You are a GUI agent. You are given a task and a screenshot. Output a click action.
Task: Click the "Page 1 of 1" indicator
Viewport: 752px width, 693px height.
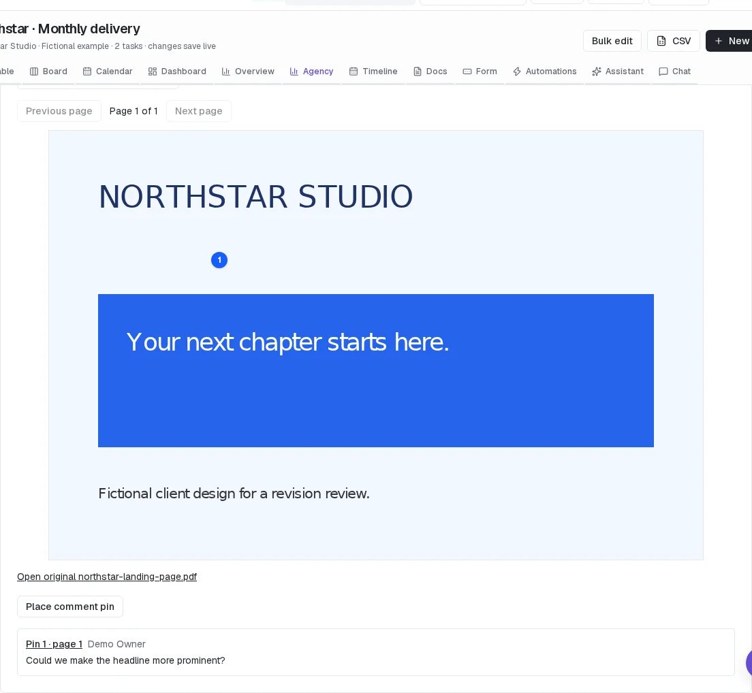tap(134, 111)
